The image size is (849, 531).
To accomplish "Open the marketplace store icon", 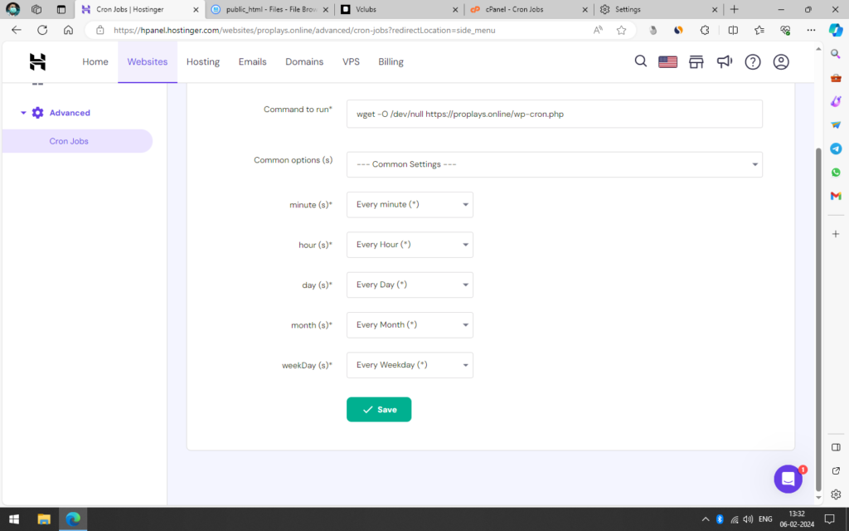I will pos(696,62).
